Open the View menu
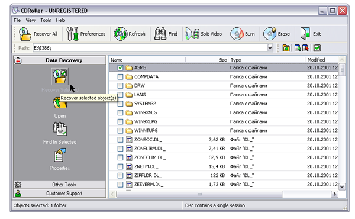Screen dimensions: 355x219 pos(30,20)
